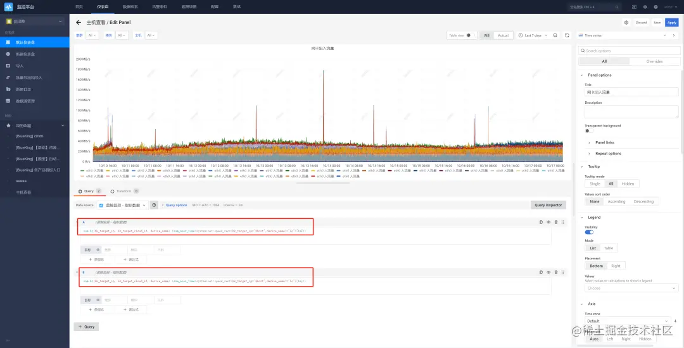This screenshot has height=348, width=684.
Task: Duplicate query A with the copy icon
Action: pyautogui.click(x=541, y=222)
